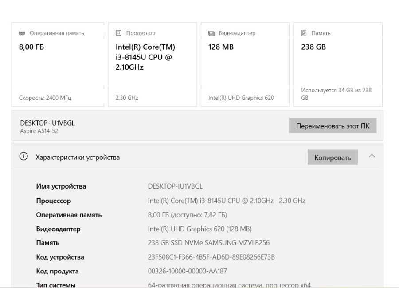Screen dimensions: 399x288
Task: Click the Характеристики устройства header title
Action: [78, 158]
